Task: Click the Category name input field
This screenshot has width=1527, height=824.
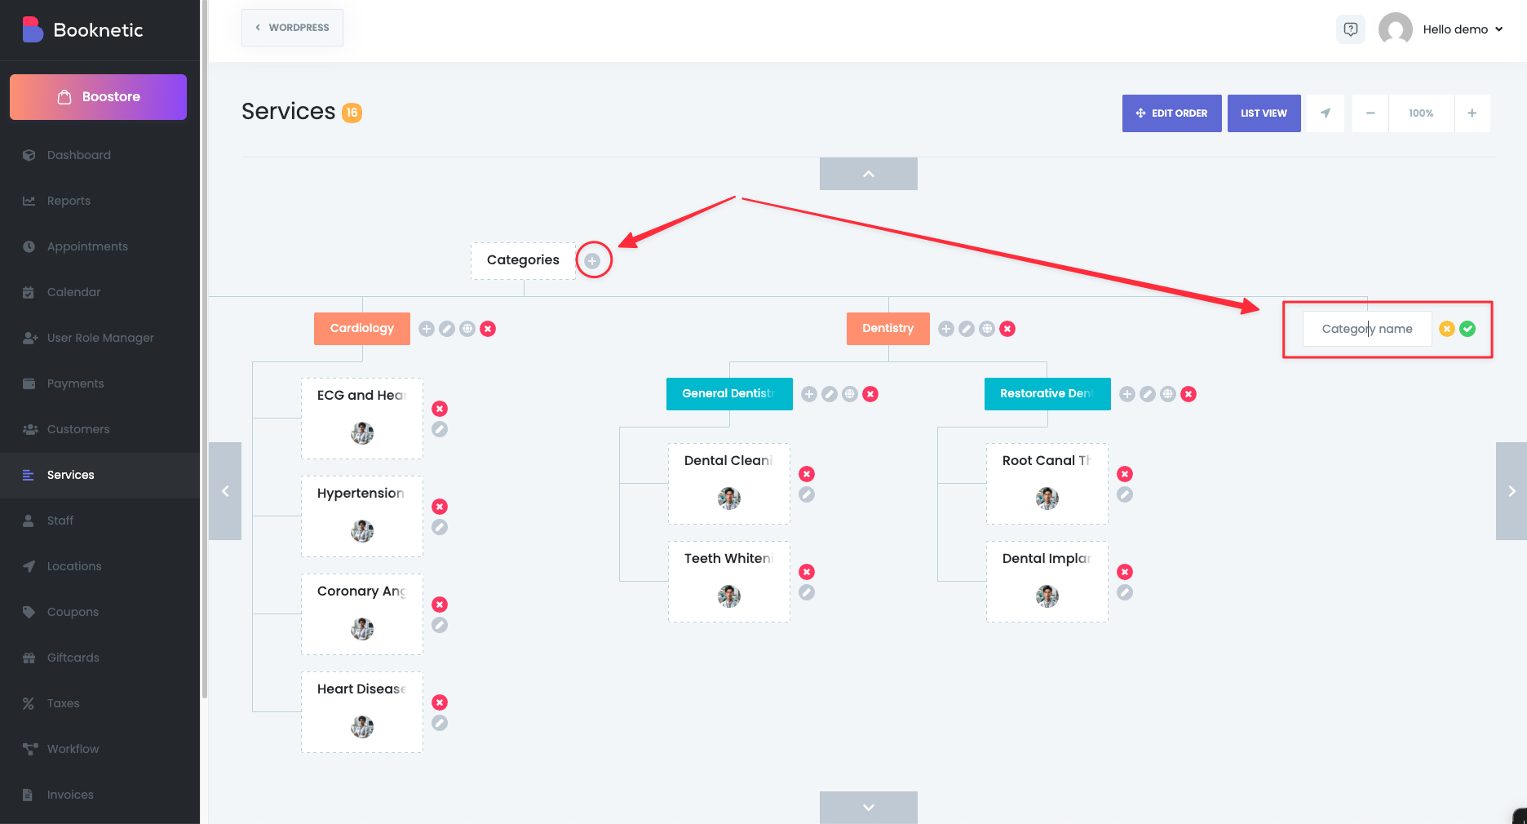Action: [1366, 329]
